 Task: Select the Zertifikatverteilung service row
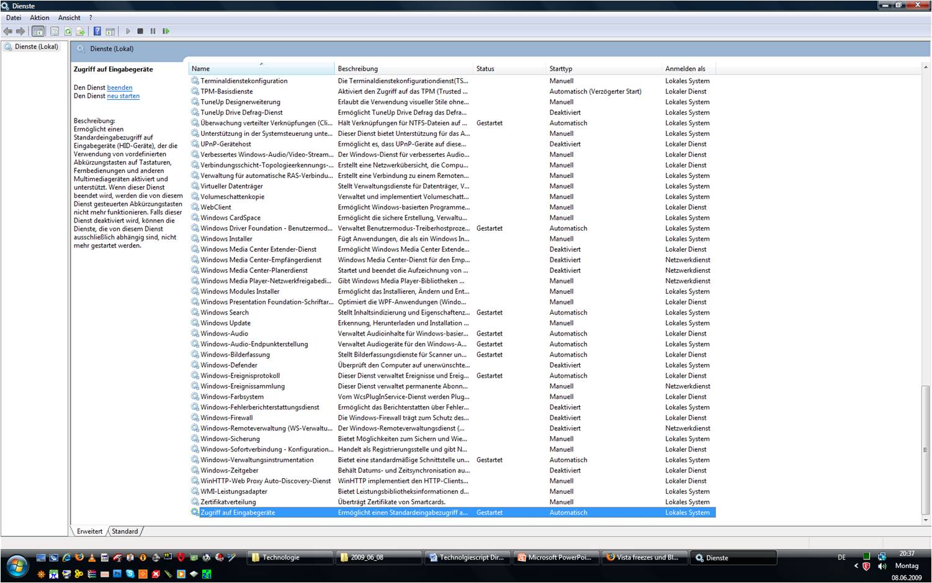[452, 502]
